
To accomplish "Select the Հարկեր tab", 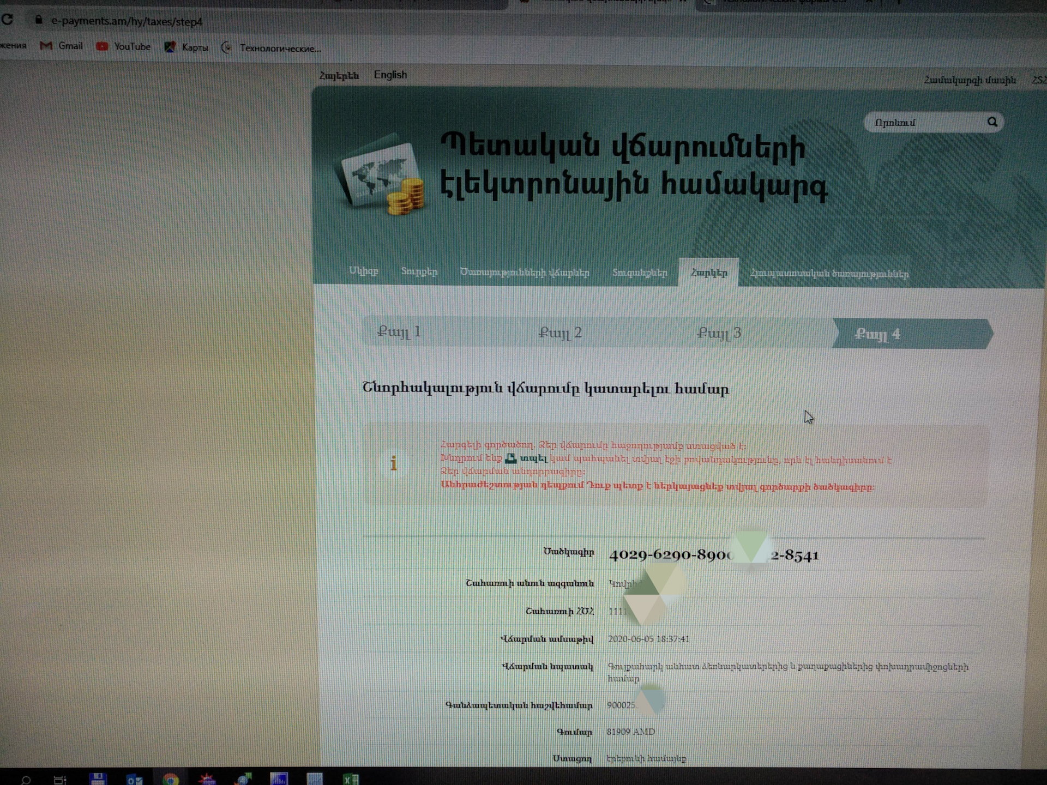I will (x=708, y=273).
